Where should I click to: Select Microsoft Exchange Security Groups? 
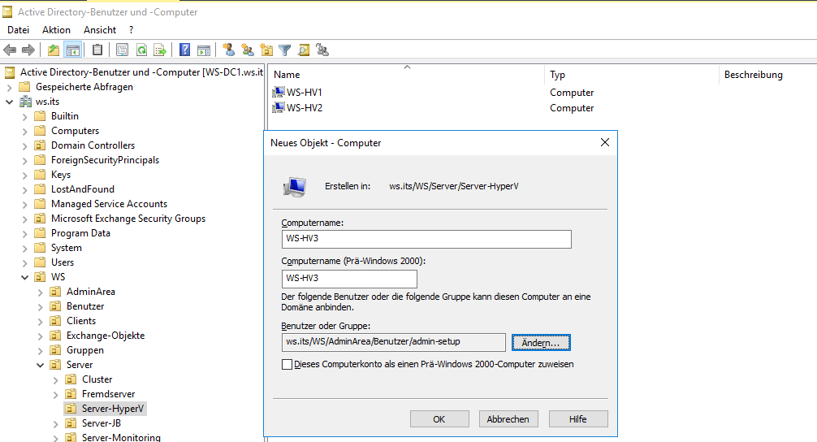[x=128, y=219]
